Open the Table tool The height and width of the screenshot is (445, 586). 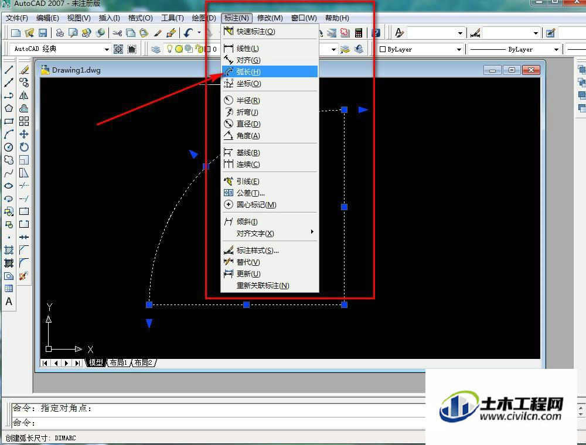9,289
